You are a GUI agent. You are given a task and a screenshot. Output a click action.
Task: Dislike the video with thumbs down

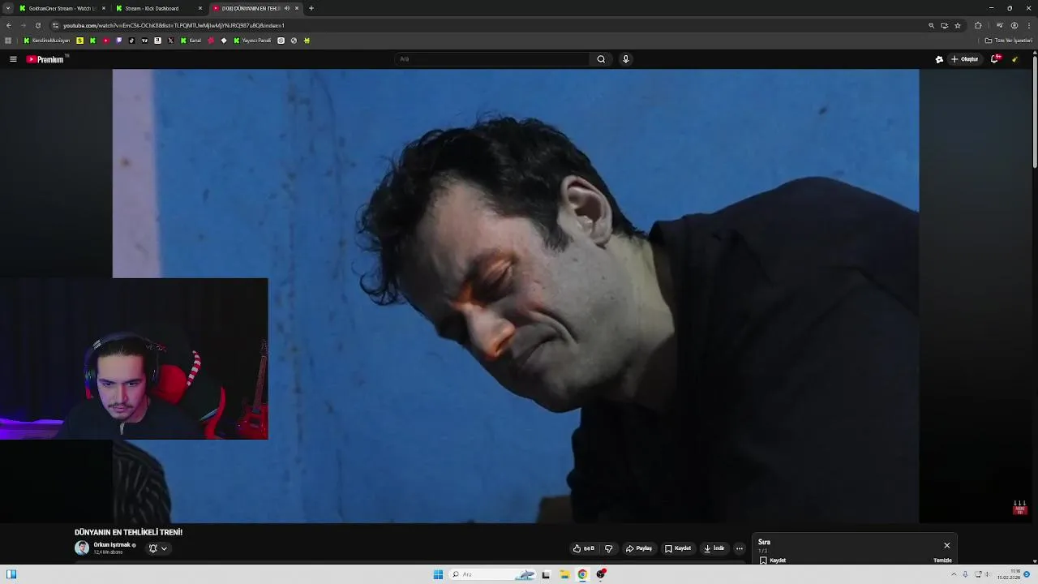tap(609, 548)
